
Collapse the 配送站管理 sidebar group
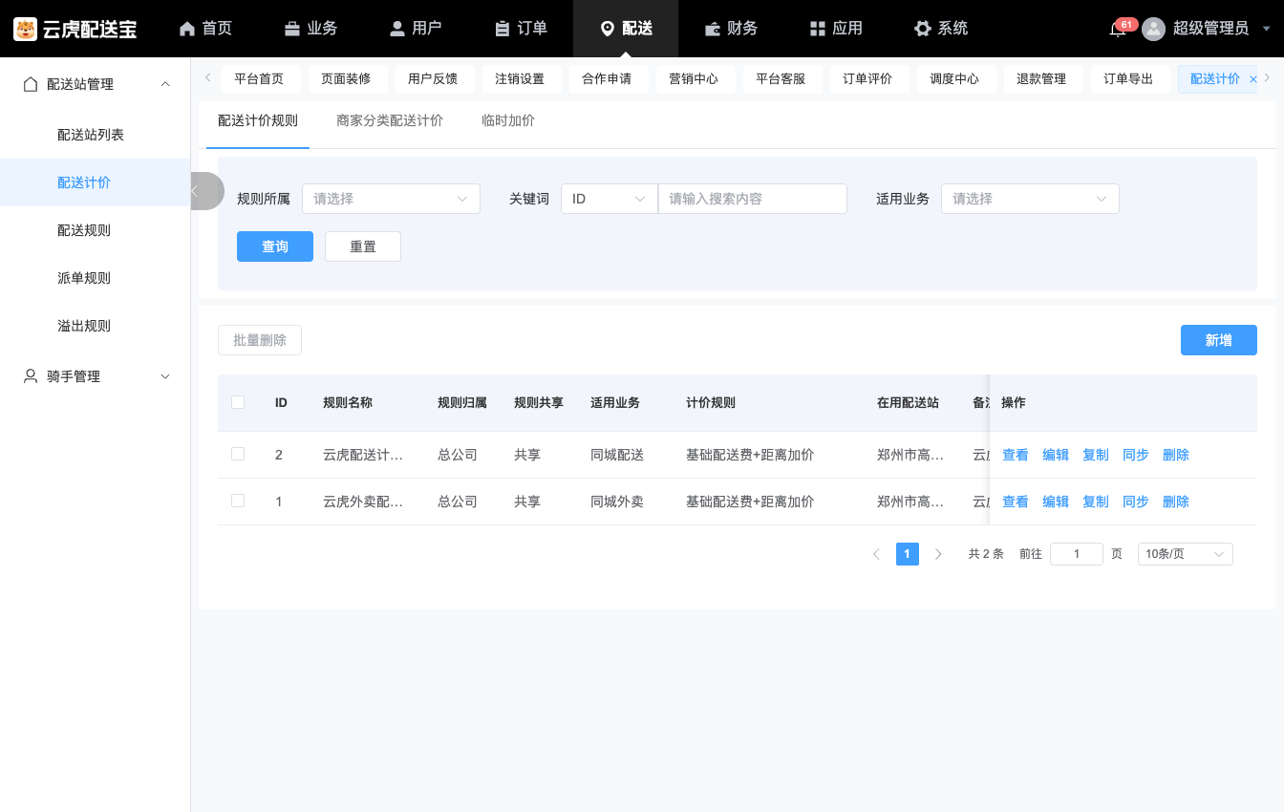[96, 84]
